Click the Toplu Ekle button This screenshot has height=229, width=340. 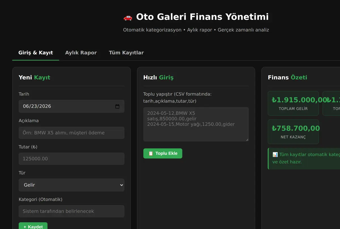[163, 153]
